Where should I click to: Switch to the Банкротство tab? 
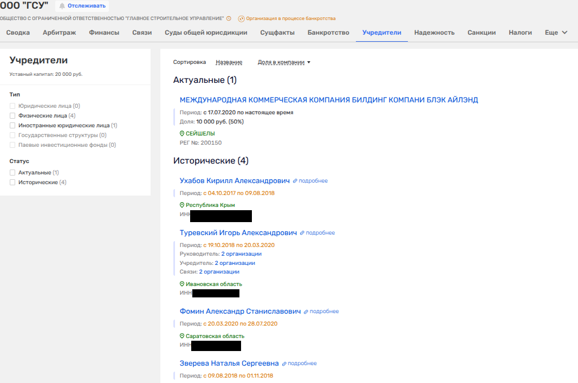(x=328, y=33)
